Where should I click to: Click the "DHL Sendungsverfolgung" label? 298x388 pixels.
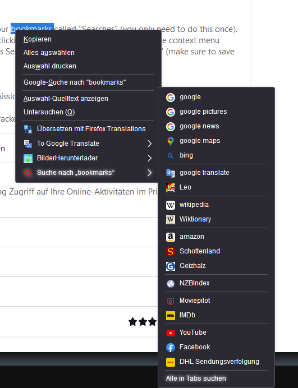(219, 362)
